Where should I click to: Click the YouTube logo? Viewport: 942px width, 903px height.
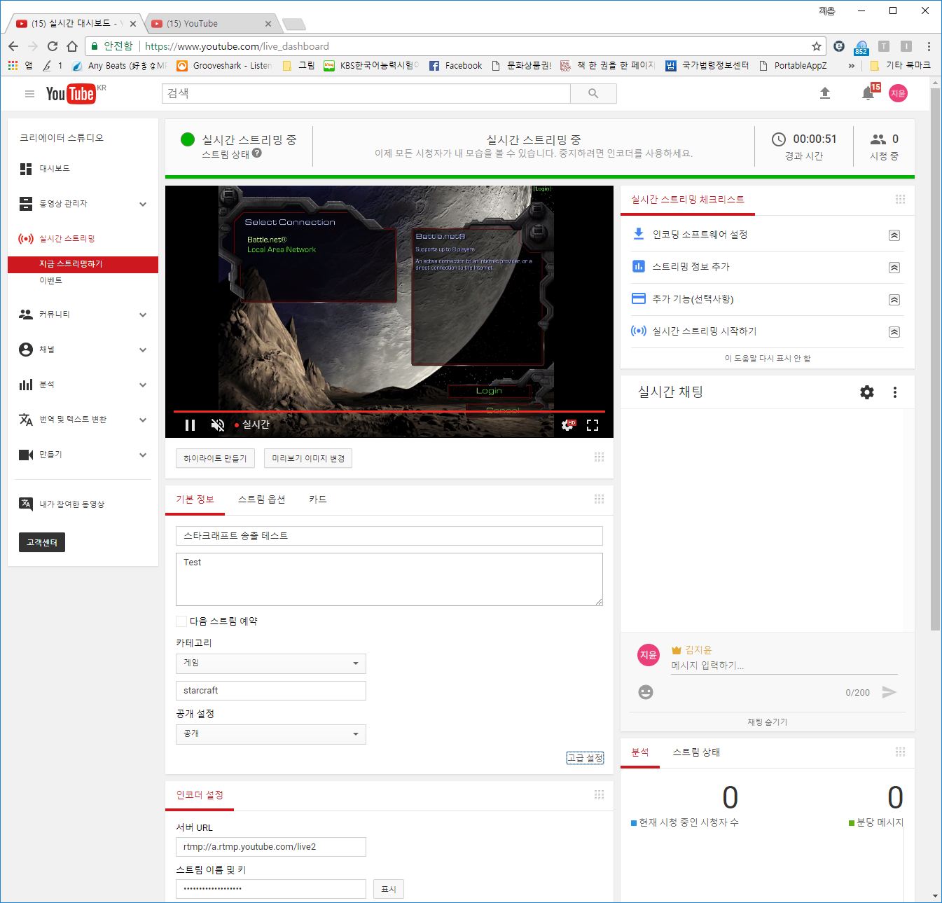71,94
